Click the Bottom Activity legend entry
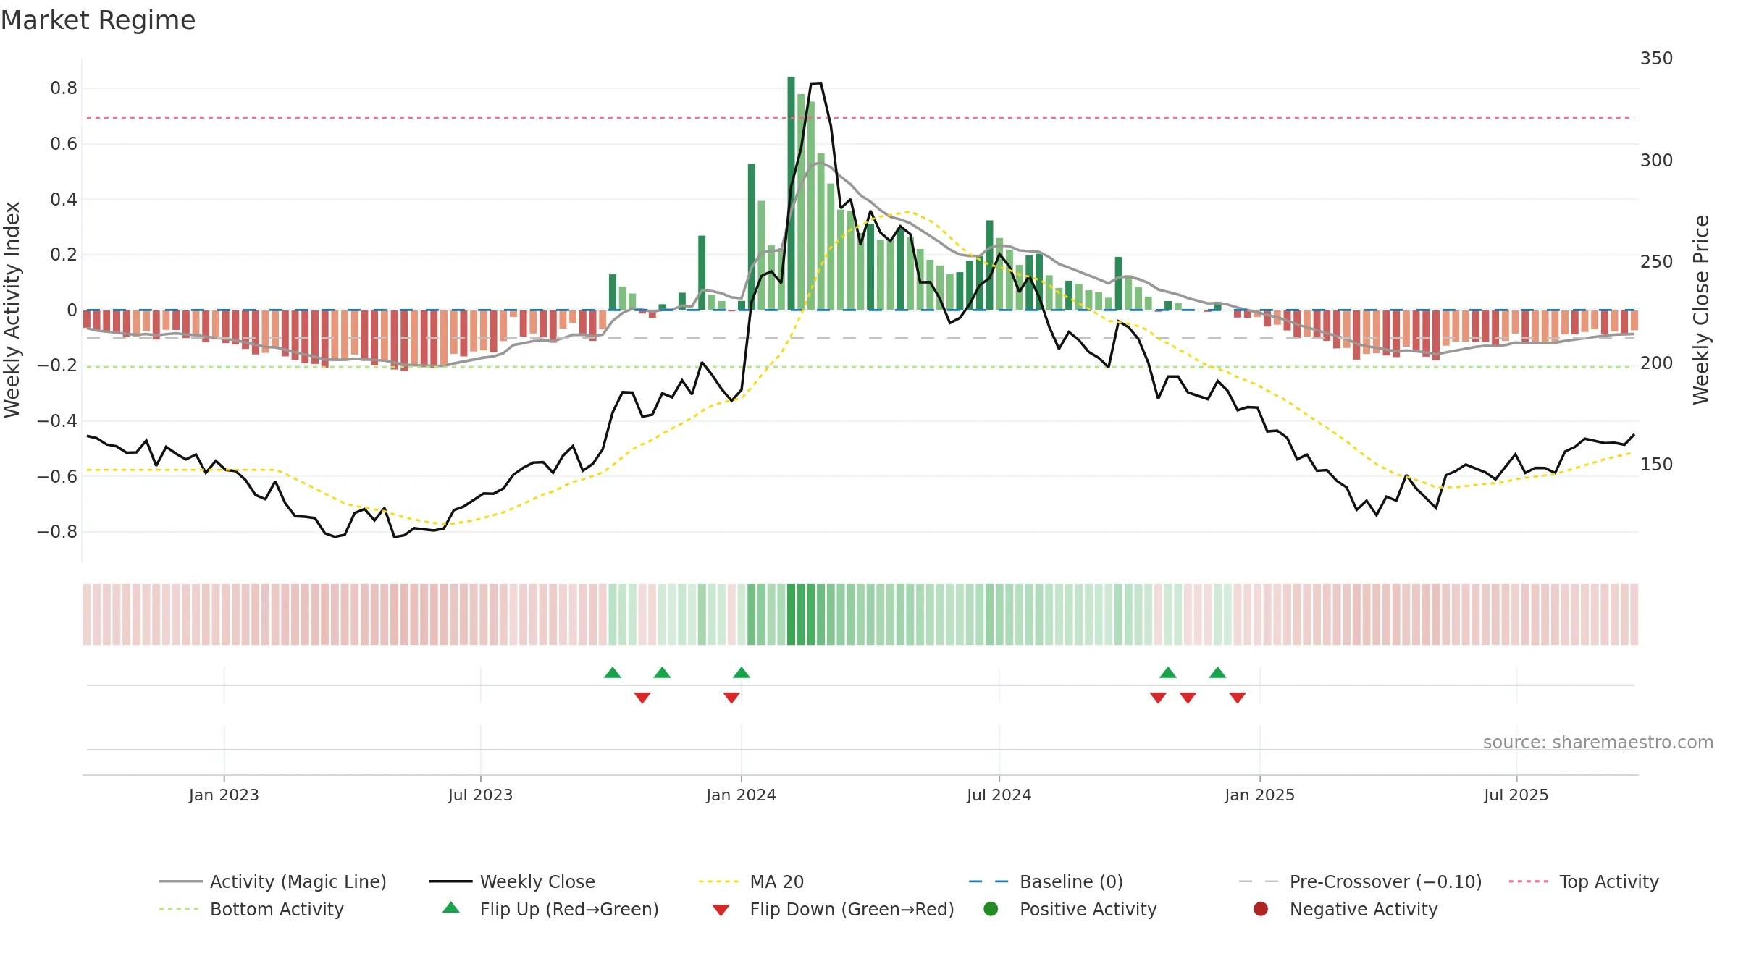The image size is (1738, 977). coord(251,909)
